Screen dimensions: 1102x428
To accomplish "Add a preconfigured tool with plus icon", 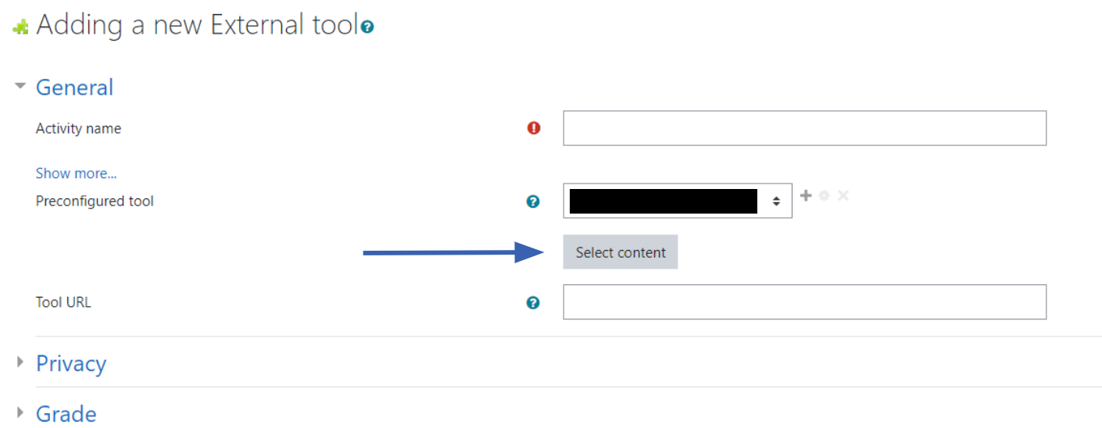I will (807, 195).
